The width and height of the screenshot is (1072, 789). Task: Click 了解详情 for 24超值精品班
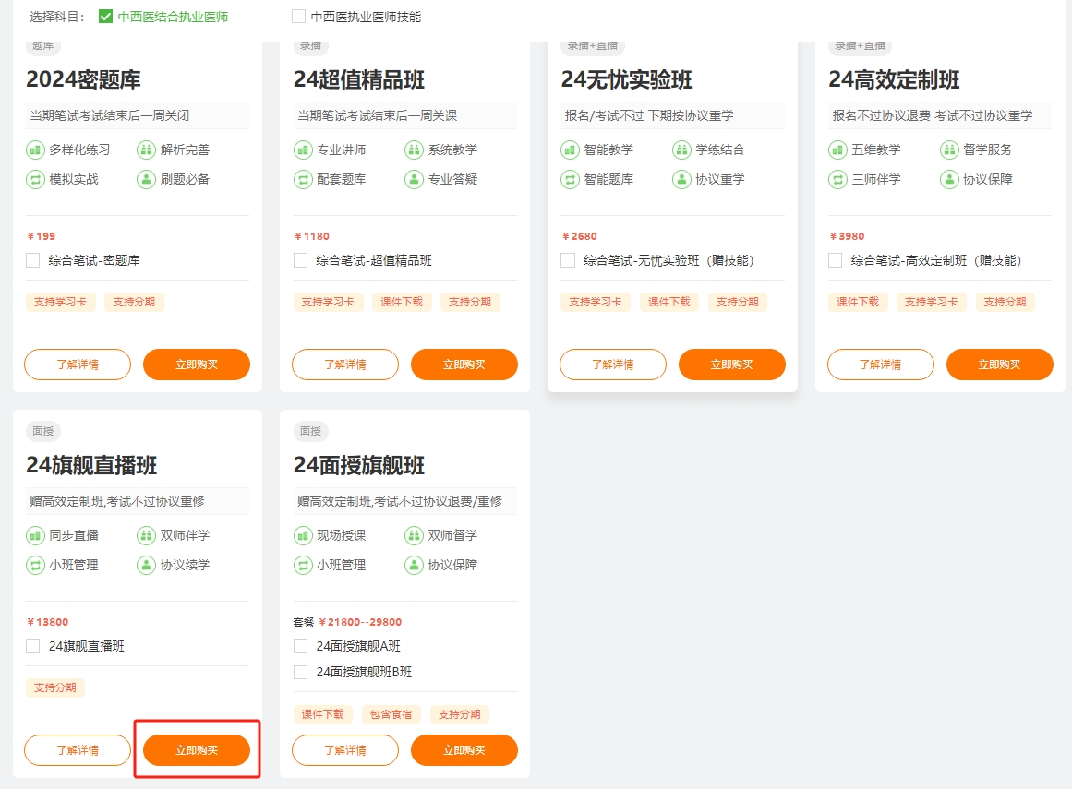tap(345, 365)
